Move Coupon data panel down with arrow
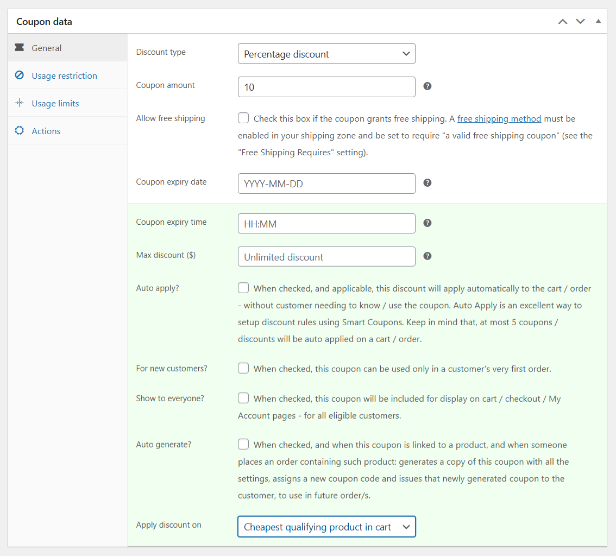This screenshot has height=556, width=616. (580, 22)
